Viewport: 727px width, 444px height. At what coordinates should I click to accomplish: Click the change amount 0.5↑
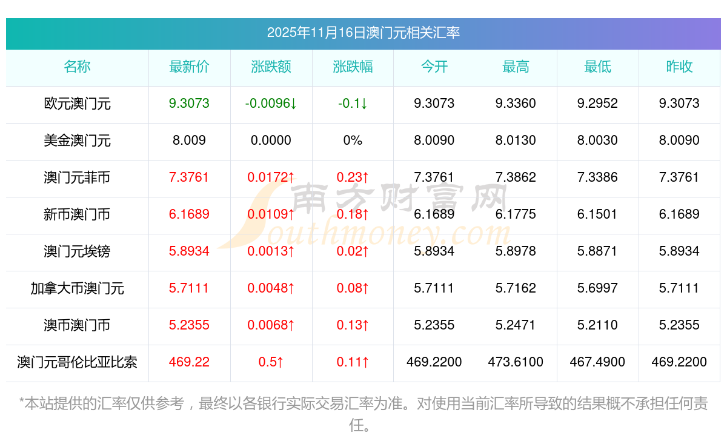[x=271, y=362]
